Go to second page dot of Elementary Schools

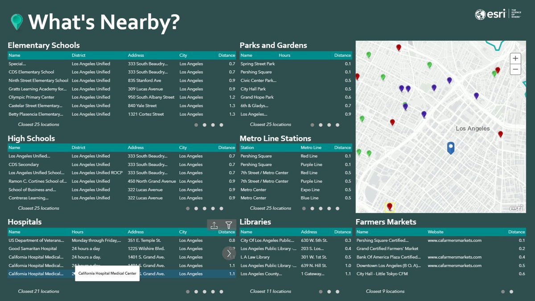coord(205,125)
